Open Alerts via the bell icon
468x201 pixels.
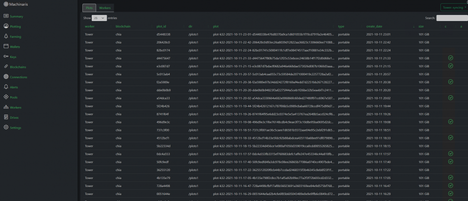[6, 87]
